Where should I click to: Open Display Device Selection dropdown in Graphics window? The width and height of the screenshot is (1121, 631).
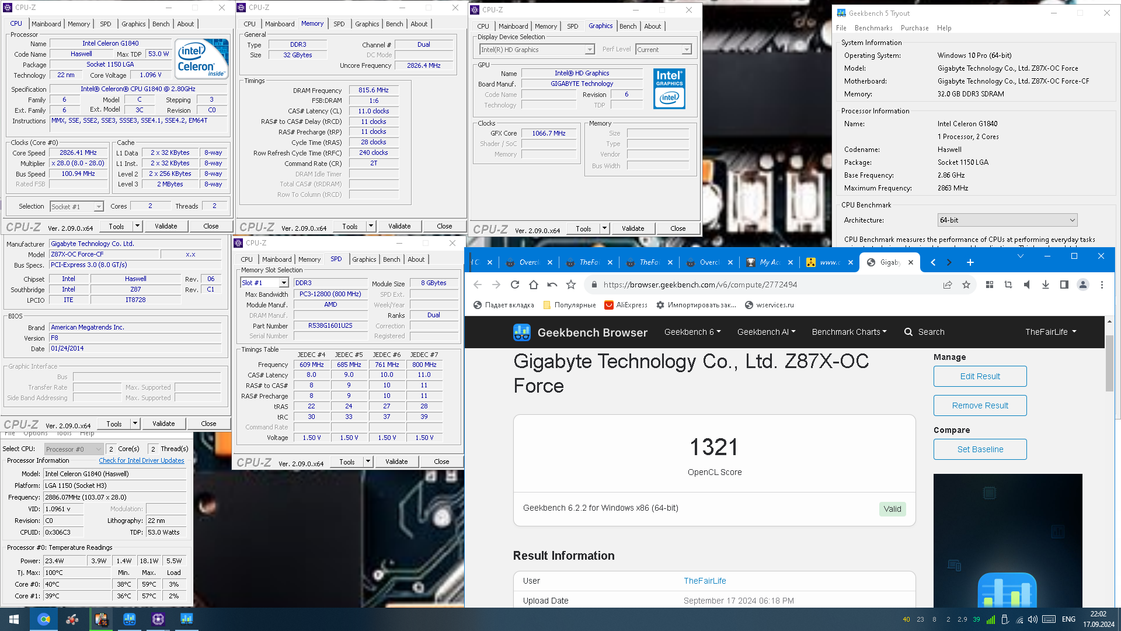[x=537, y=50]
